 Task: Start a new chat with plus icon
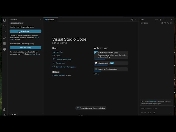tap(156, 20)
